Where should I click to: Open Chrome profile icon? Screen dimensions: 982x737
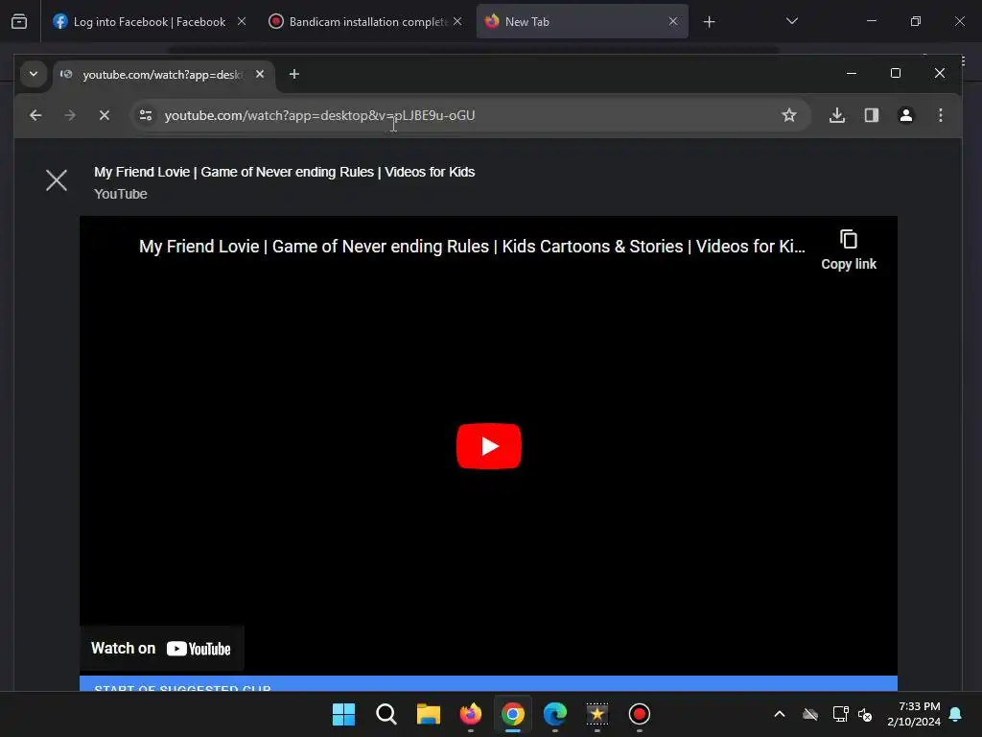[906, 115]
